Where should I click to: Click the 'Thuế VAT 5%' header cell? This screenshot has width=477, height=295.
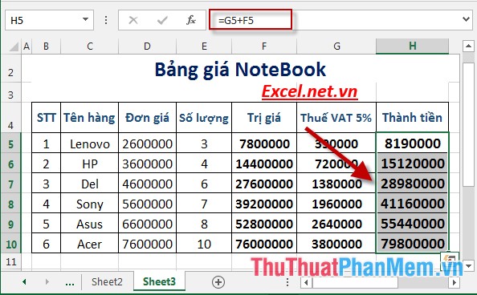[x=336, y=118]
